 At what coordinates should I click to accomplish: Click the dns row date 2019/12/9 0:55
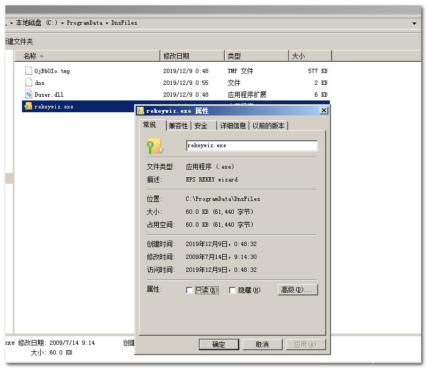pos(186,83)
